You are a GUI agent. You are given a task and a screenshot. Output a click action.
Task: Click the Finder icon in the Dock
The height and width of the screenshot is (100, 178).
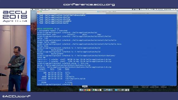click(80, 90)
